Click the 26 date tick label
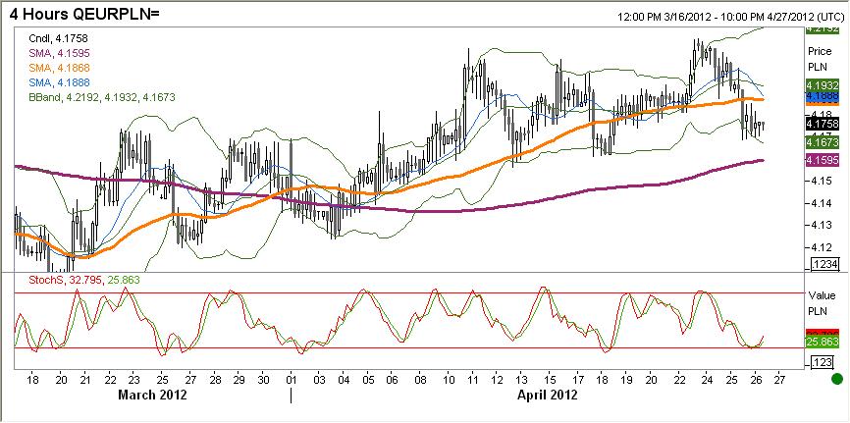 tap(758, 379)
